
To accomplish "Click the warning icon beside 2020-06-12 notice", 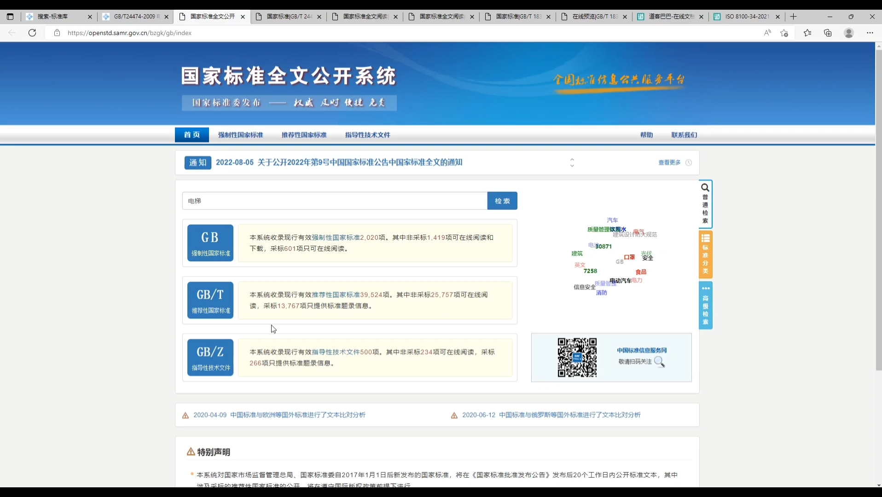I will point(454,416).
